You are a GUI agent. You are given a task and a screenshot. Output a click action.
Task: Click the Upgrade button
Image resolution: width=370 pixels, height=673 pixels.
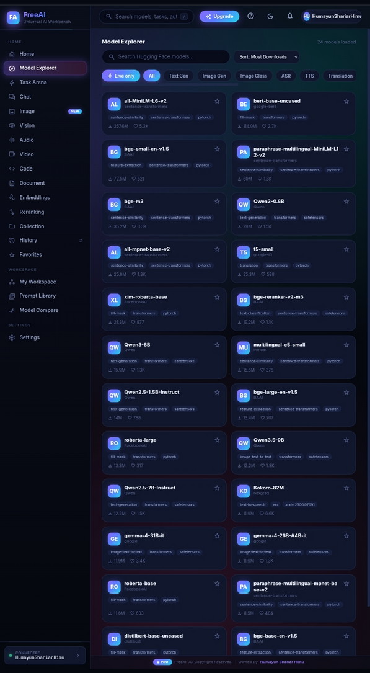pyautogui.click(x=219, y=16)
